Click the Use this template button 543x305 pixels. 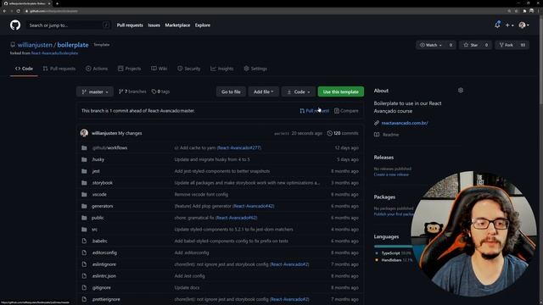[341, 91]
